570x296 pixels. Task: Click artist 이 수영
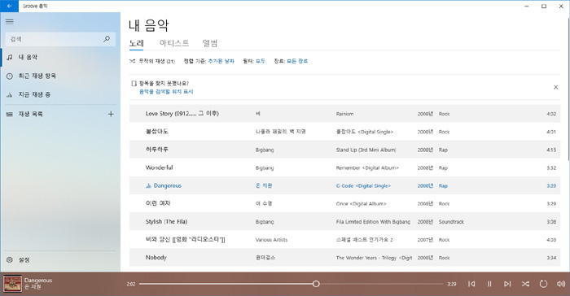pyautogui.click(x=264, y=204)
